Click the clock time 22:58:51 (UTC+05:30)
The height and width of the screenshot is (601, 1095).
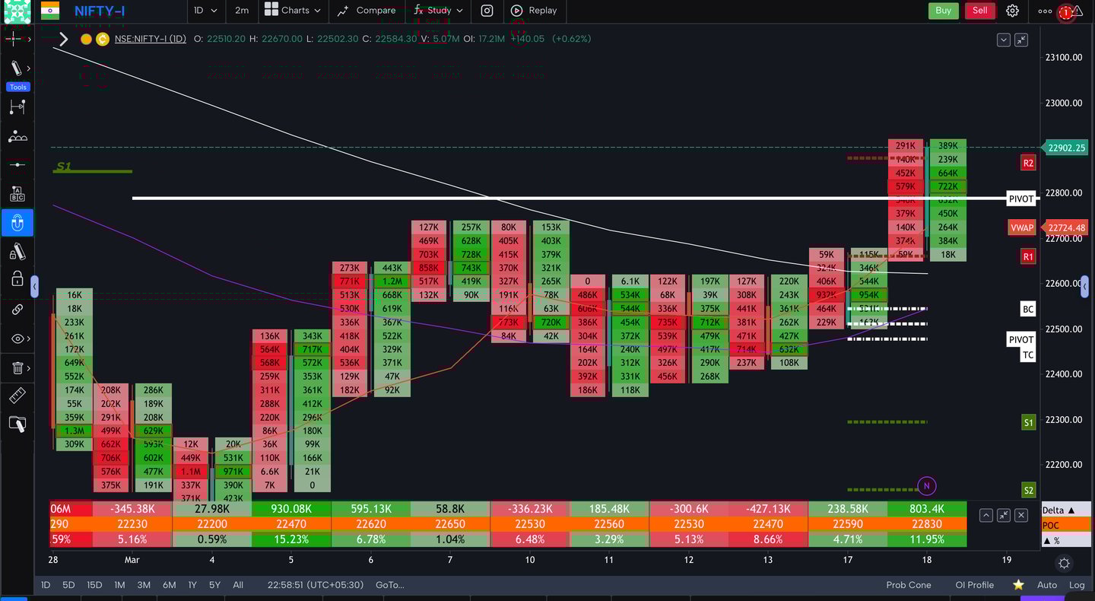point(316,585)
